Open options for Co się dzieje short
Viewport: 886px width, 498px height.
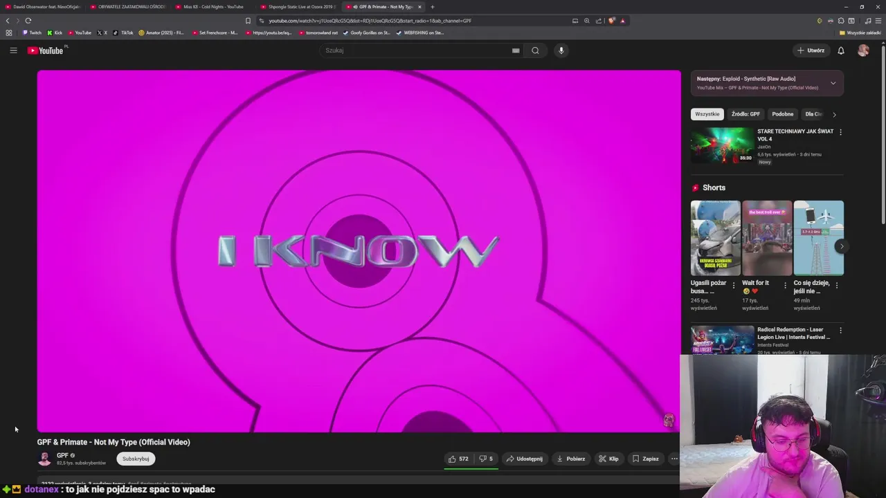pyautogui.click(x=837, y=285)
